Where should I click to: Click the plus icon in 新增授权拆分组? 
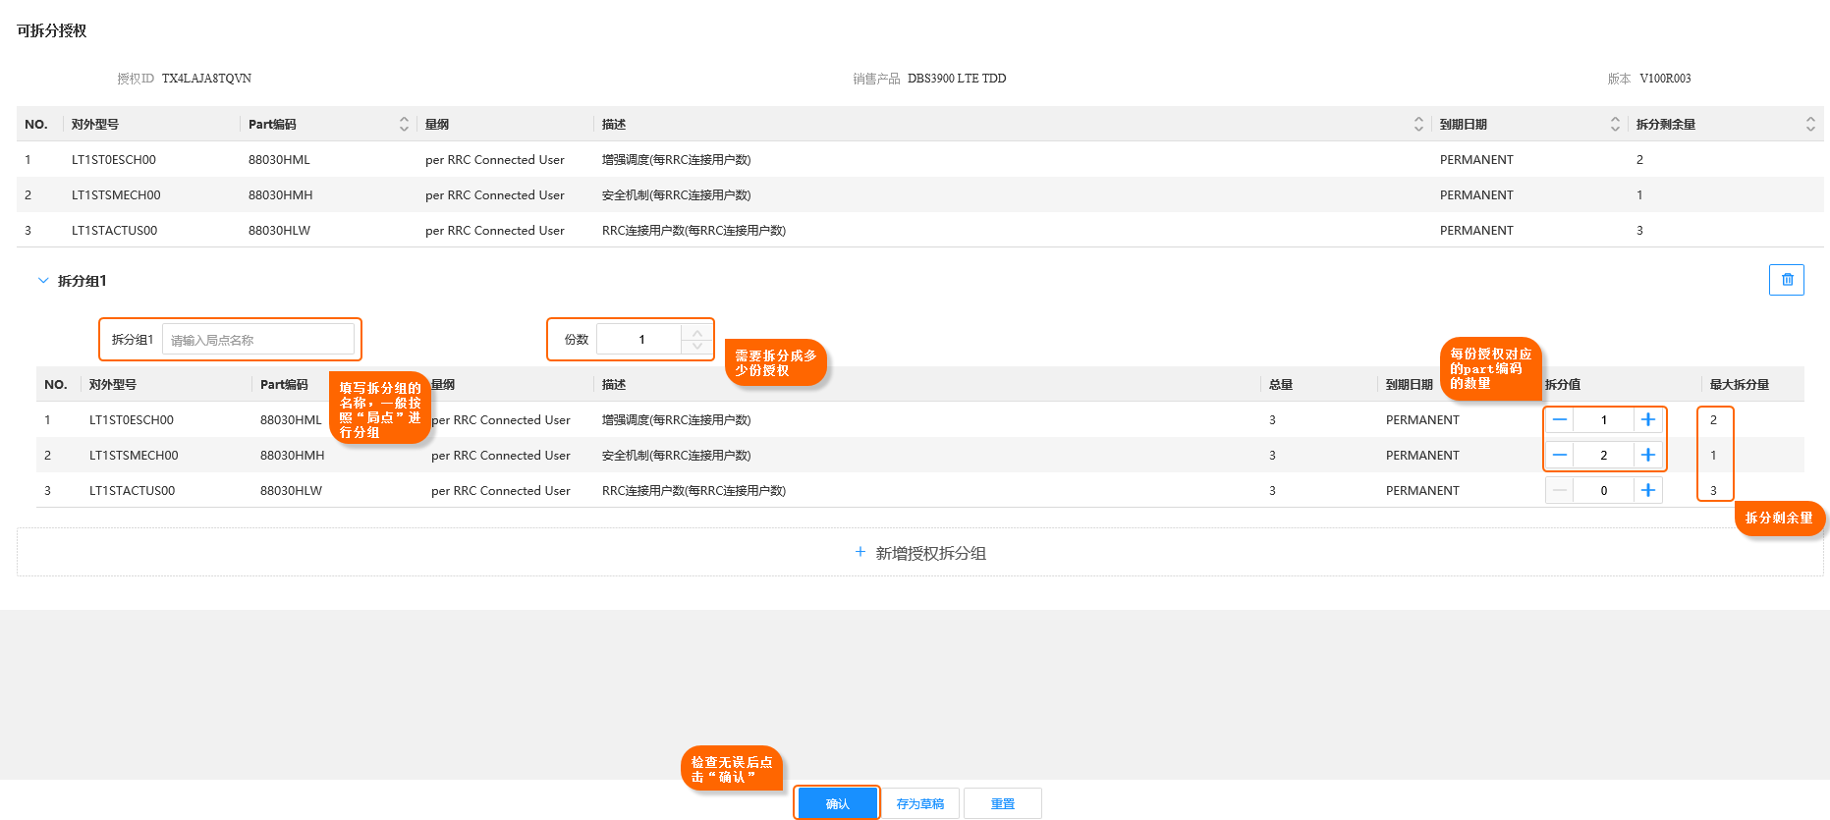click(x=860, y=553)
